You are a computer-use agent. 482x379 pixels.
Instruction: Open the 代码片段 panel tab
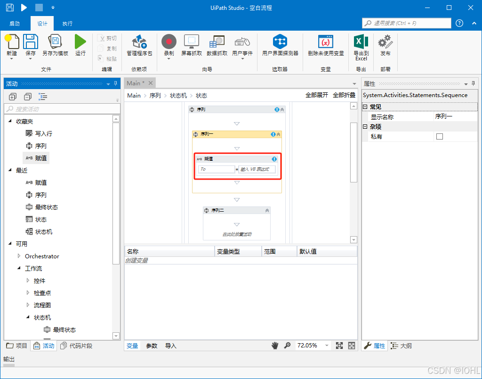[76, 346]
